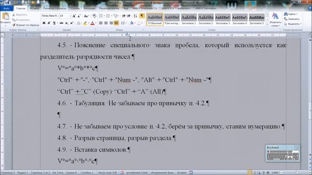Click the zoom slider handle in status bar

(x=297, y=173)
